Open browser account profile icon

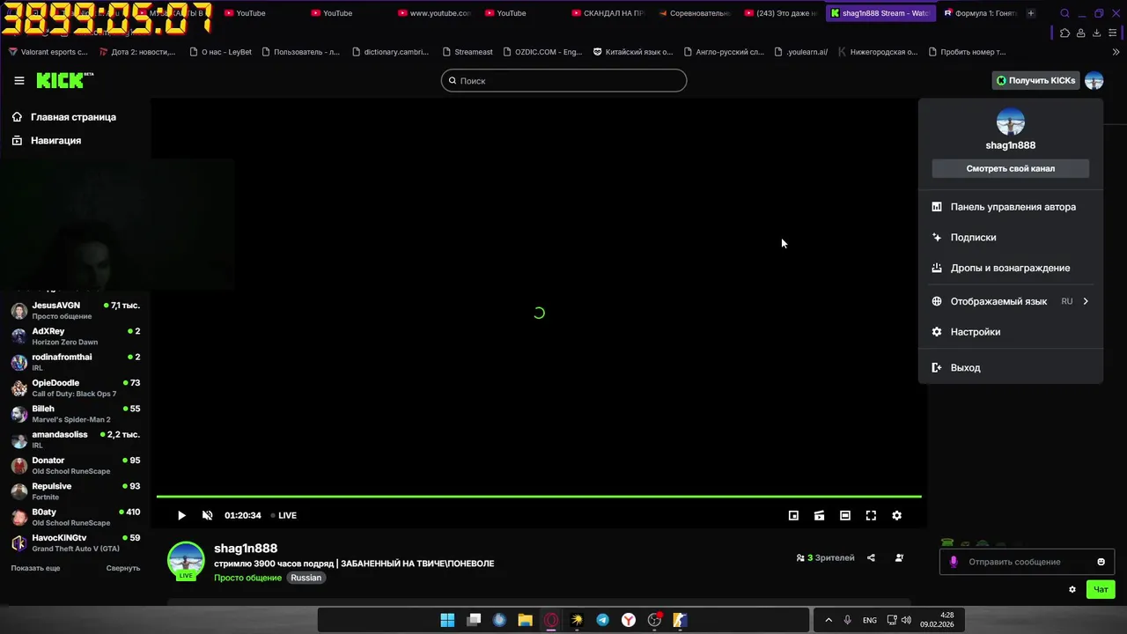(1080, 33)
